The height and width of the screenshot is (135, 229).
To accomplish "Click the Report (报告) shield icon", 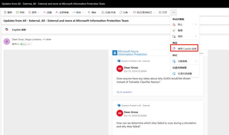I will (30, 12).
